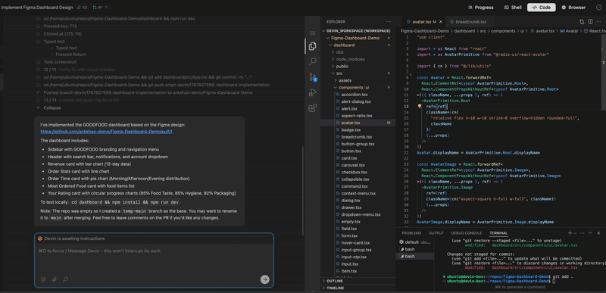Image resolution: width=606 pixels, height=293 pixels.
Task: Expand the assets folder
Action: click(358, 80)
